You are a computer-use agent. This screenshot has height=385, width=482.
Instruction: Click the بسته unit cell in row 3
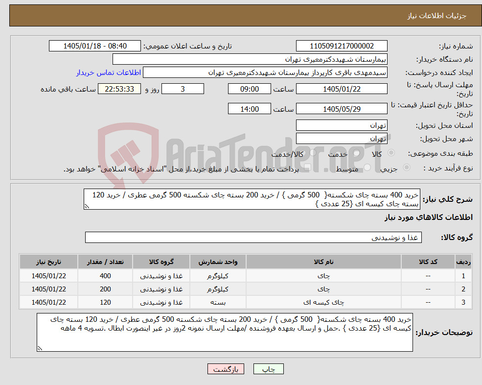218,303
